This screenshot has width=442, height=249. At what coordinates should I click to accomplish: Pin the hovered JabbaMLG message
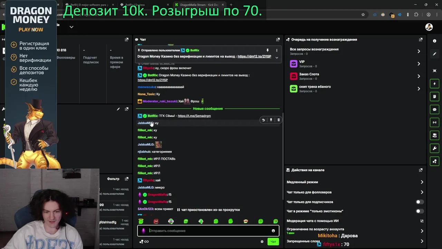(271, 120)
